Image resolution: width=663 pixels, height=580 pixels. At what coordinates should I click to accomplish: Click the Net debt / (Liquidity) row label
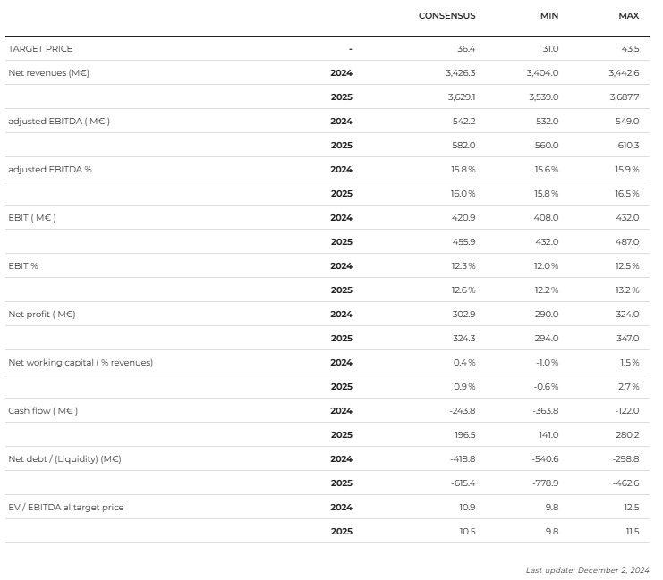point(64,458)
